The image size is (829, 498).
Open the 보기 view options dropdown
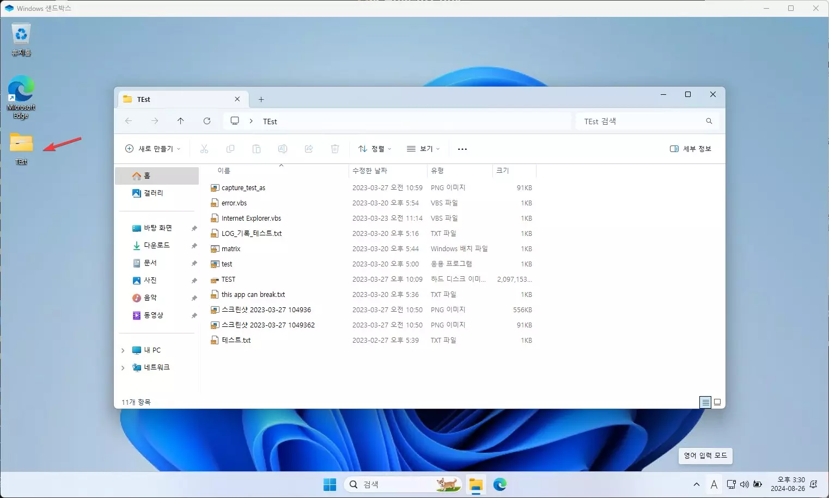point(423,148)
